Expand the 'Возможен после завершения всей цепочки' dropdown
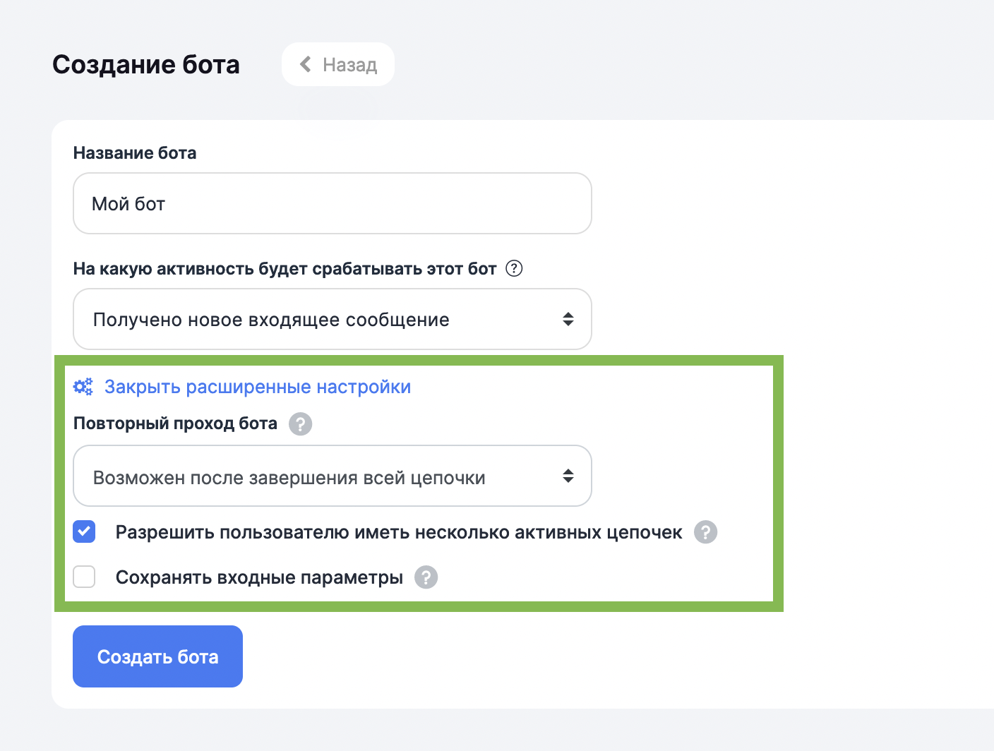Image resolution: width=994 pixels, height=751 pixels. coord(318,476)
